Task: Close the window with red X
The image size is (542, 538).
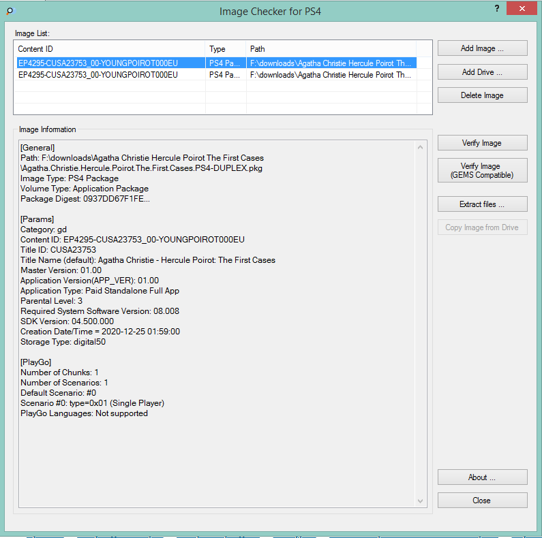Action: (x=522, y=8)
